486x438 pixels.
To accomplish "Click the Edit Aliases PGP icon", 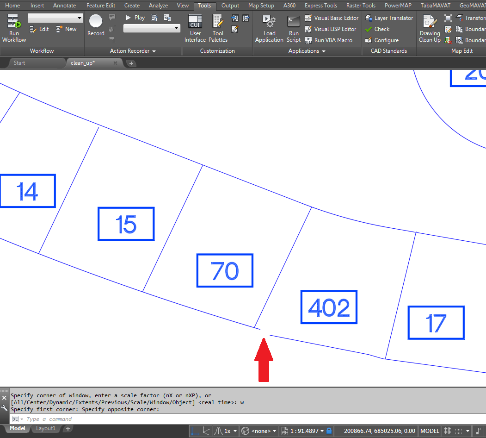I will tap(234, 29).
